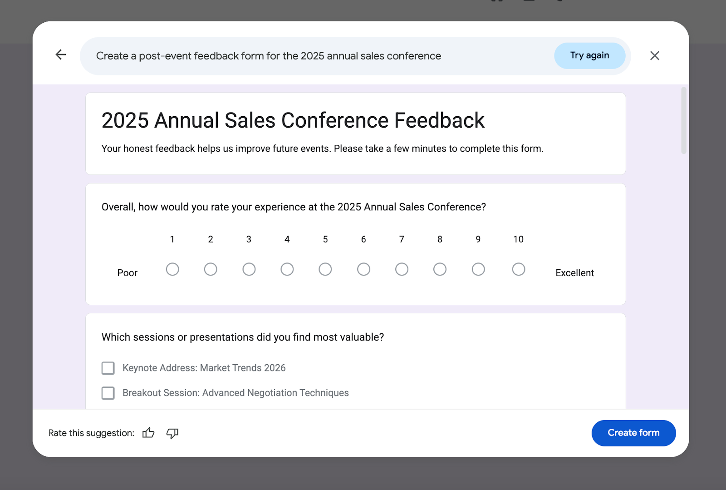Give the suggestion a thumbs up
726x490 pixels.
[x=148, y=433]
